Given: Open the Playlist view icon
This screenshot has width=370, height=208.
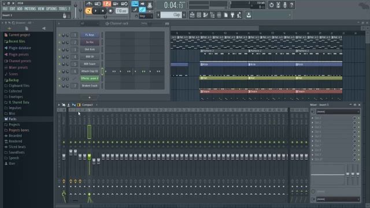Looking at the screenshot, I should tap(192, 15).
